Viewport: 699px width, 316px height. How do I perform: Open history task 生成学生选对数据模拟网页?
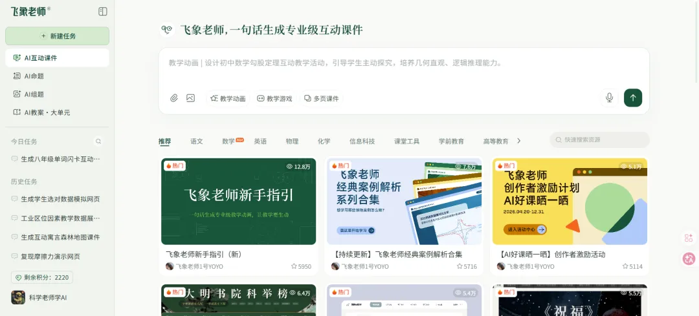(57, 199)
